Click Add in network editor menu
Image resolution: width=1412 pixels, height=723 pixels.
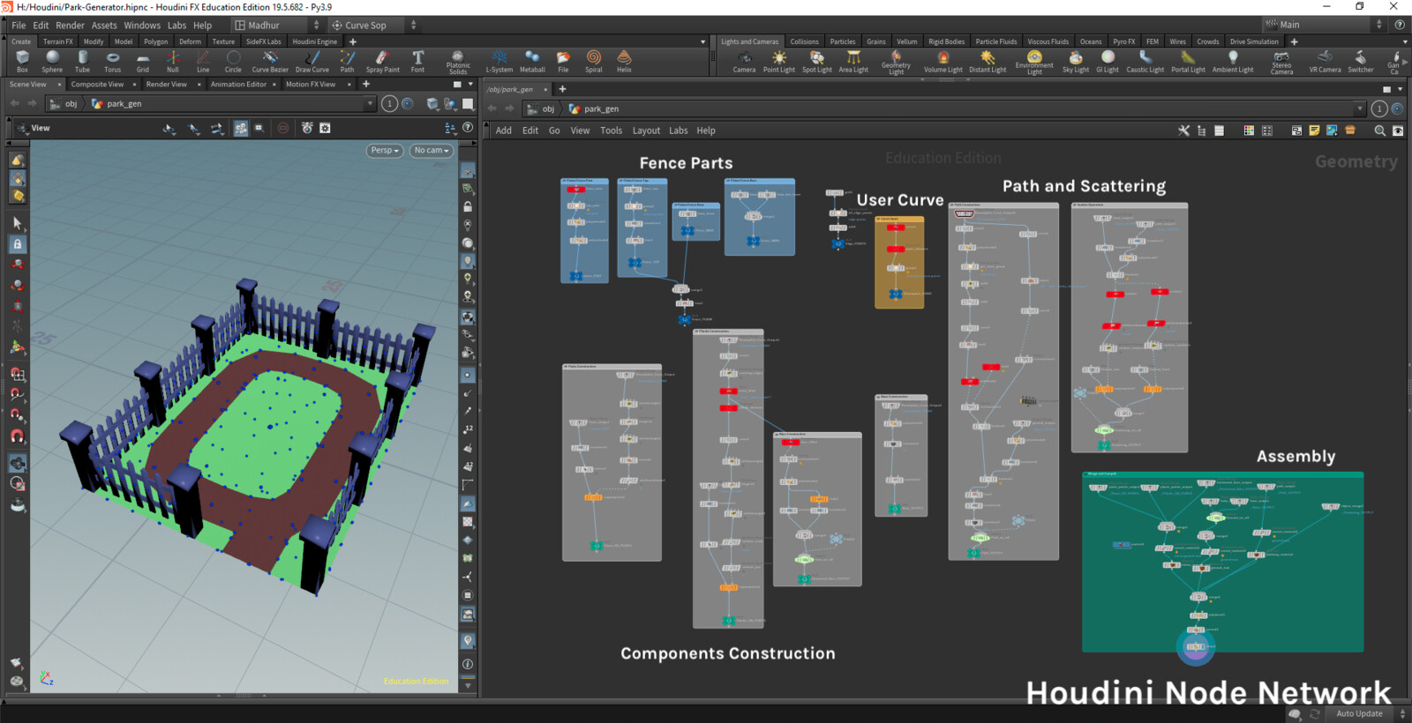point(503,130)
